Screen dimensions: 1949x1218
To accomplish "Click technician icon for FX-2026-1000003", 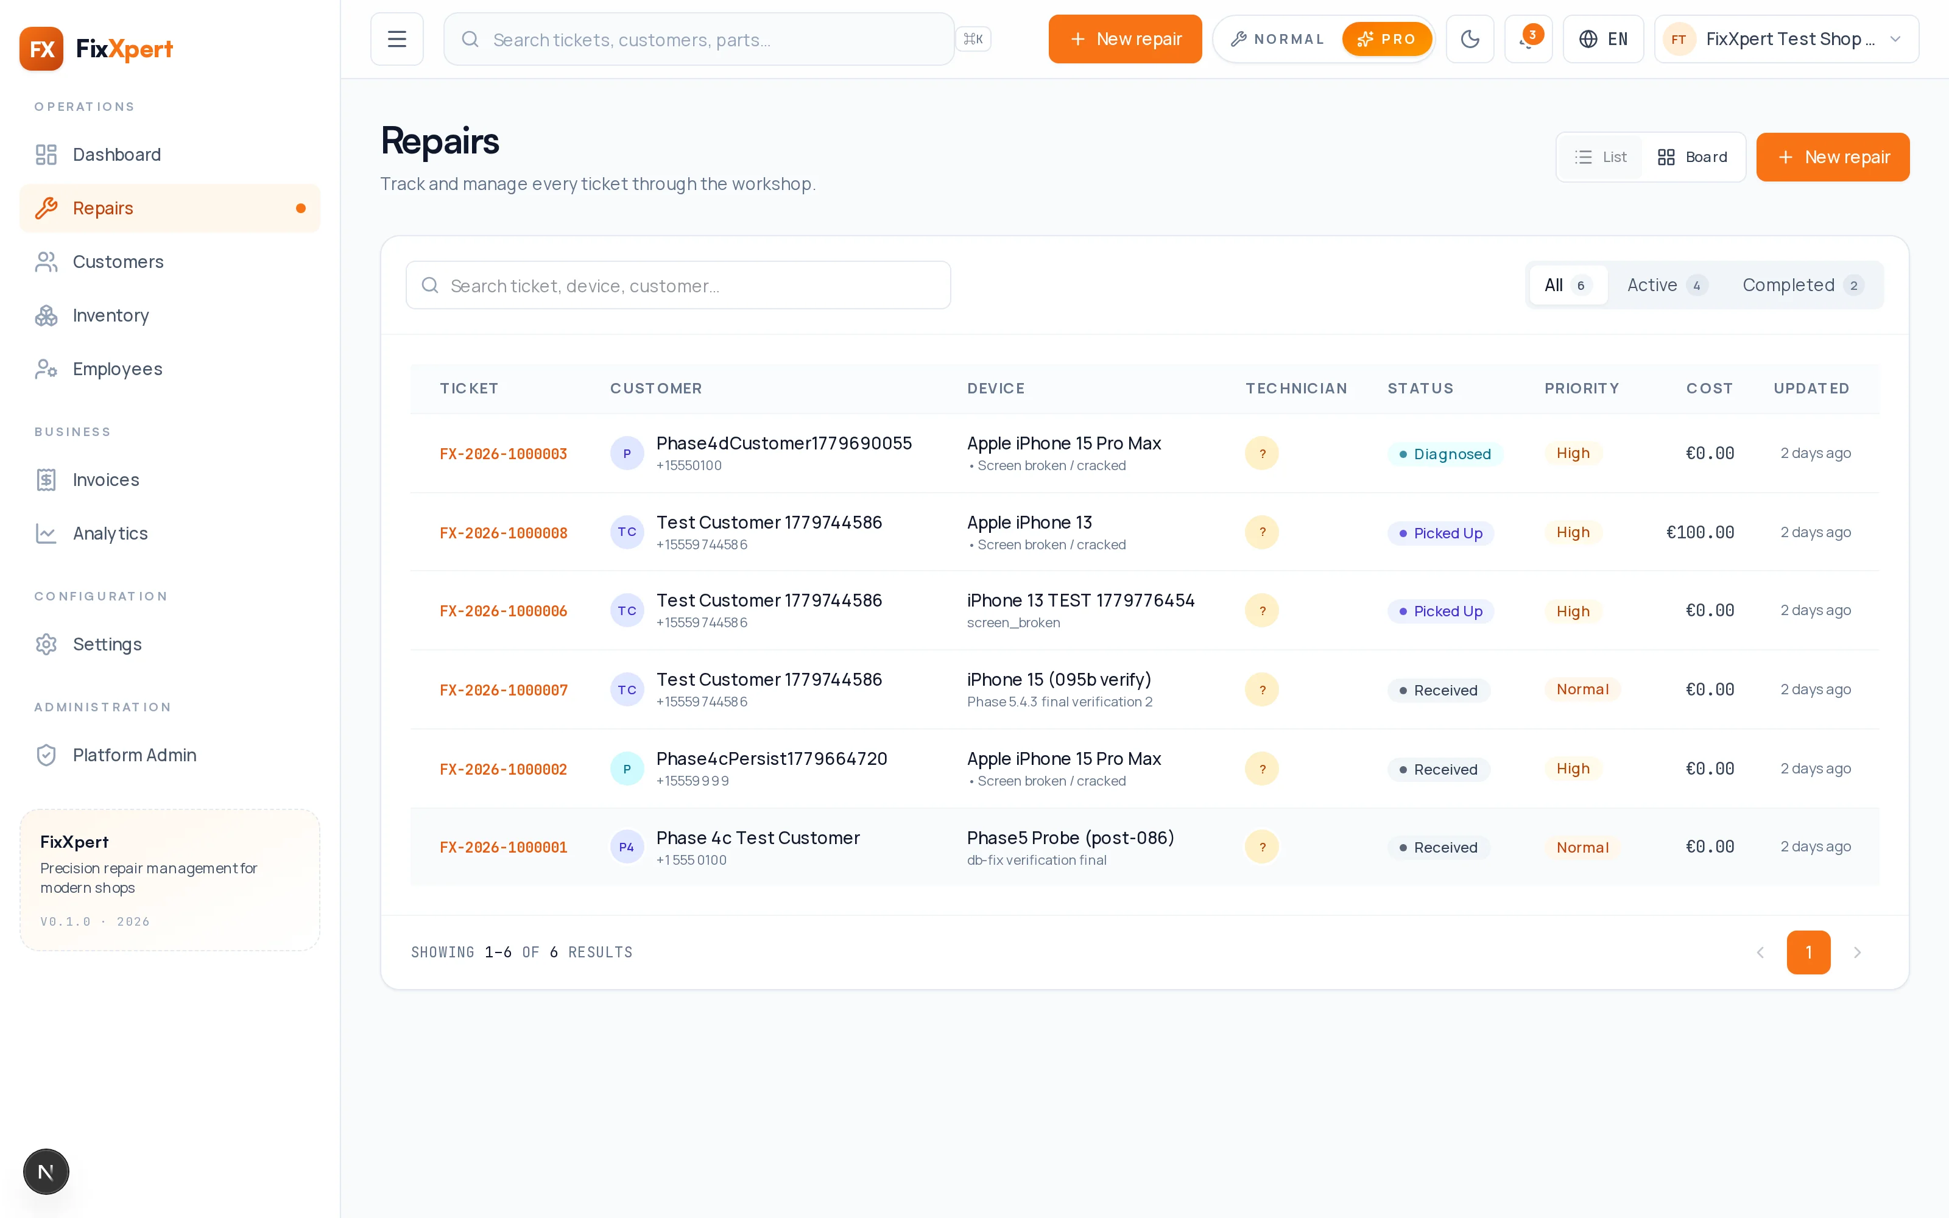I will pyautogui.click(x=1262, y=454).
